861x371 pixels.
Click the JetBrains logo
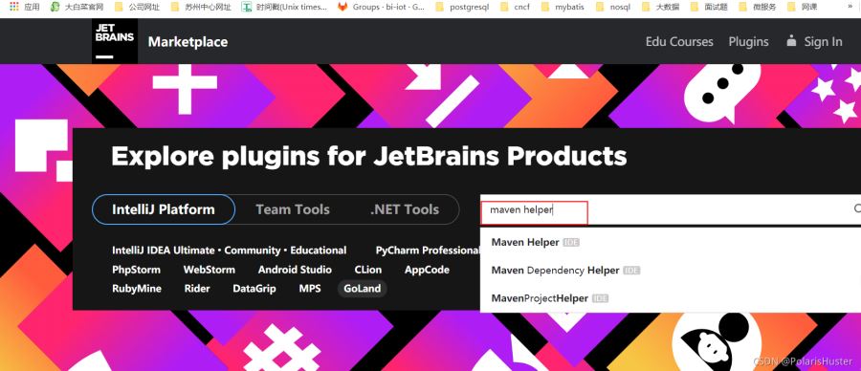[115, 41]
